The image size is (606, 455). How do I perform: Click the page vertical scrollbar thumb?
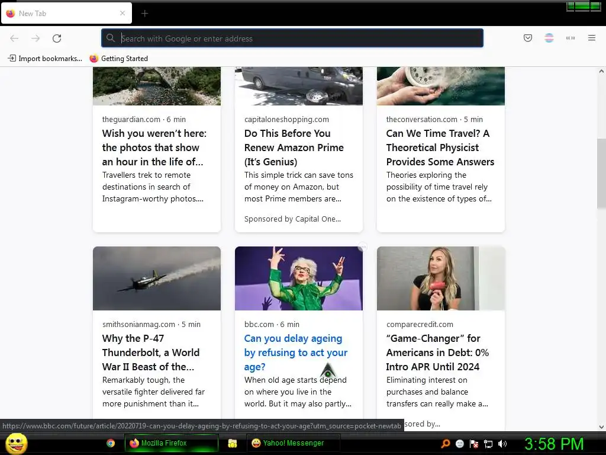point(601,174)
